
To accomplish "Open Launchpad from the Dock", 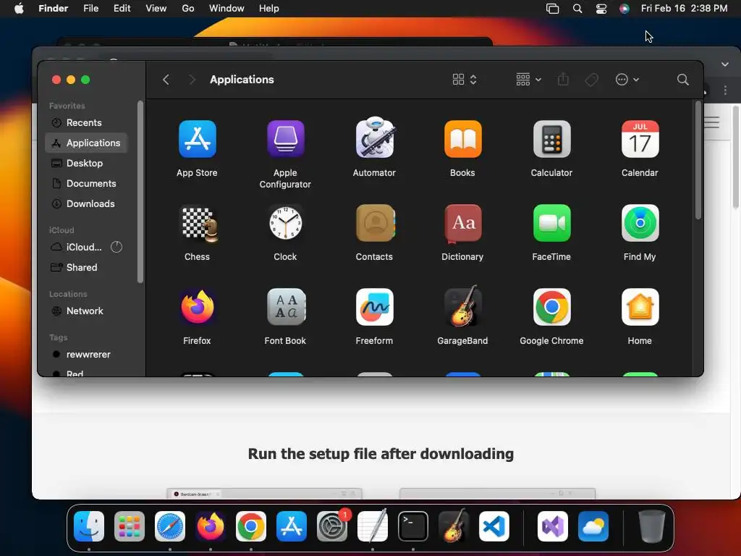I will click(130, 526).
